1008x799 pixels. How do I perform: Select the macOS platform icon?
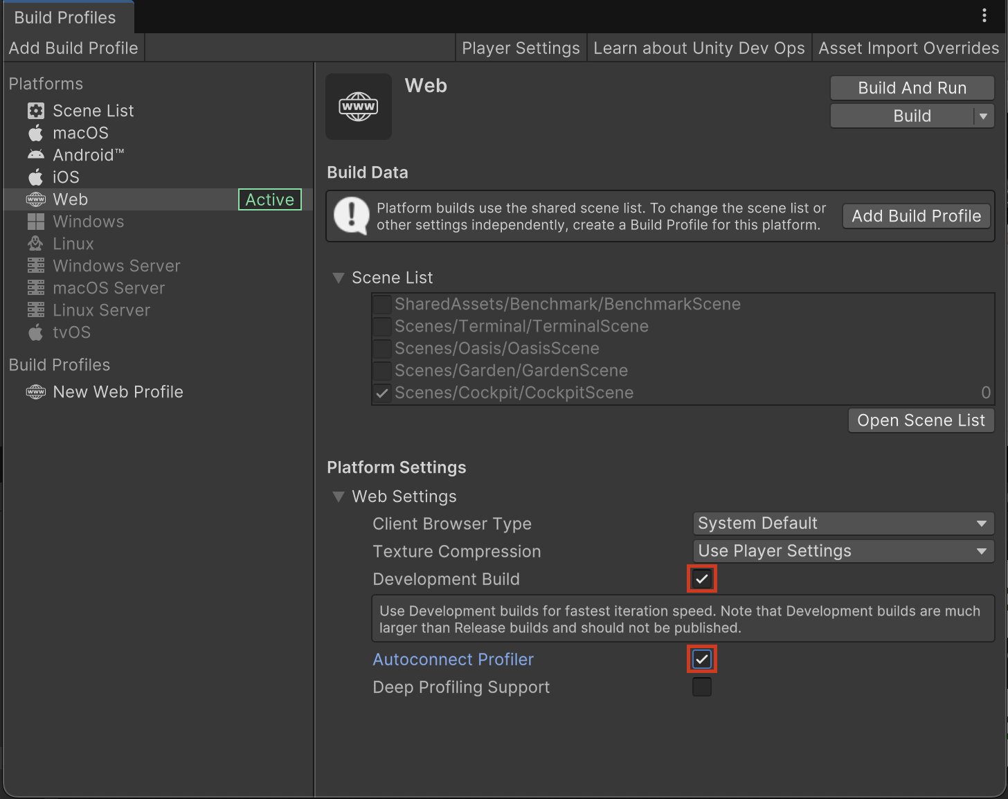36,133
